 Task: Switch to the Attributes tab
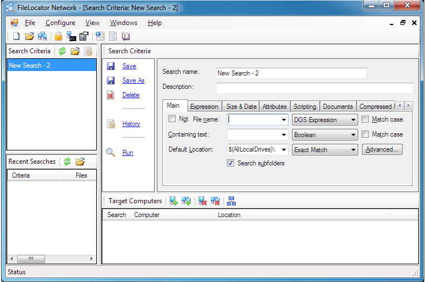tap(274, 106)
